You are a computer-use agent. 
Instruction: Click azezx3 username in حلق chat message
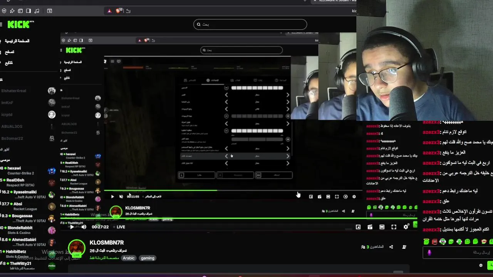pyautogui.click(x=431, y=201)
